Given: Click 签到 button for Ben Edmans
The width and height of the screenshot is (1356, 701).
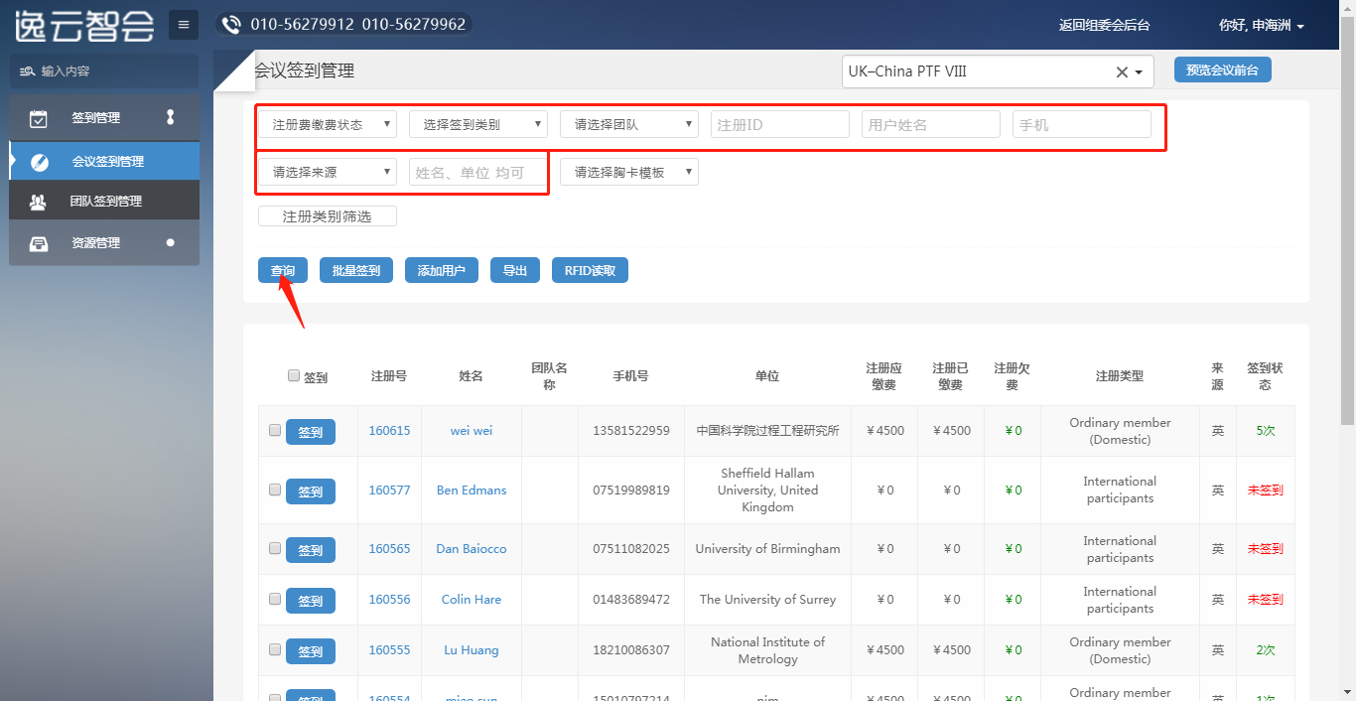Looking at the screenshot, I should coord(311,491).
